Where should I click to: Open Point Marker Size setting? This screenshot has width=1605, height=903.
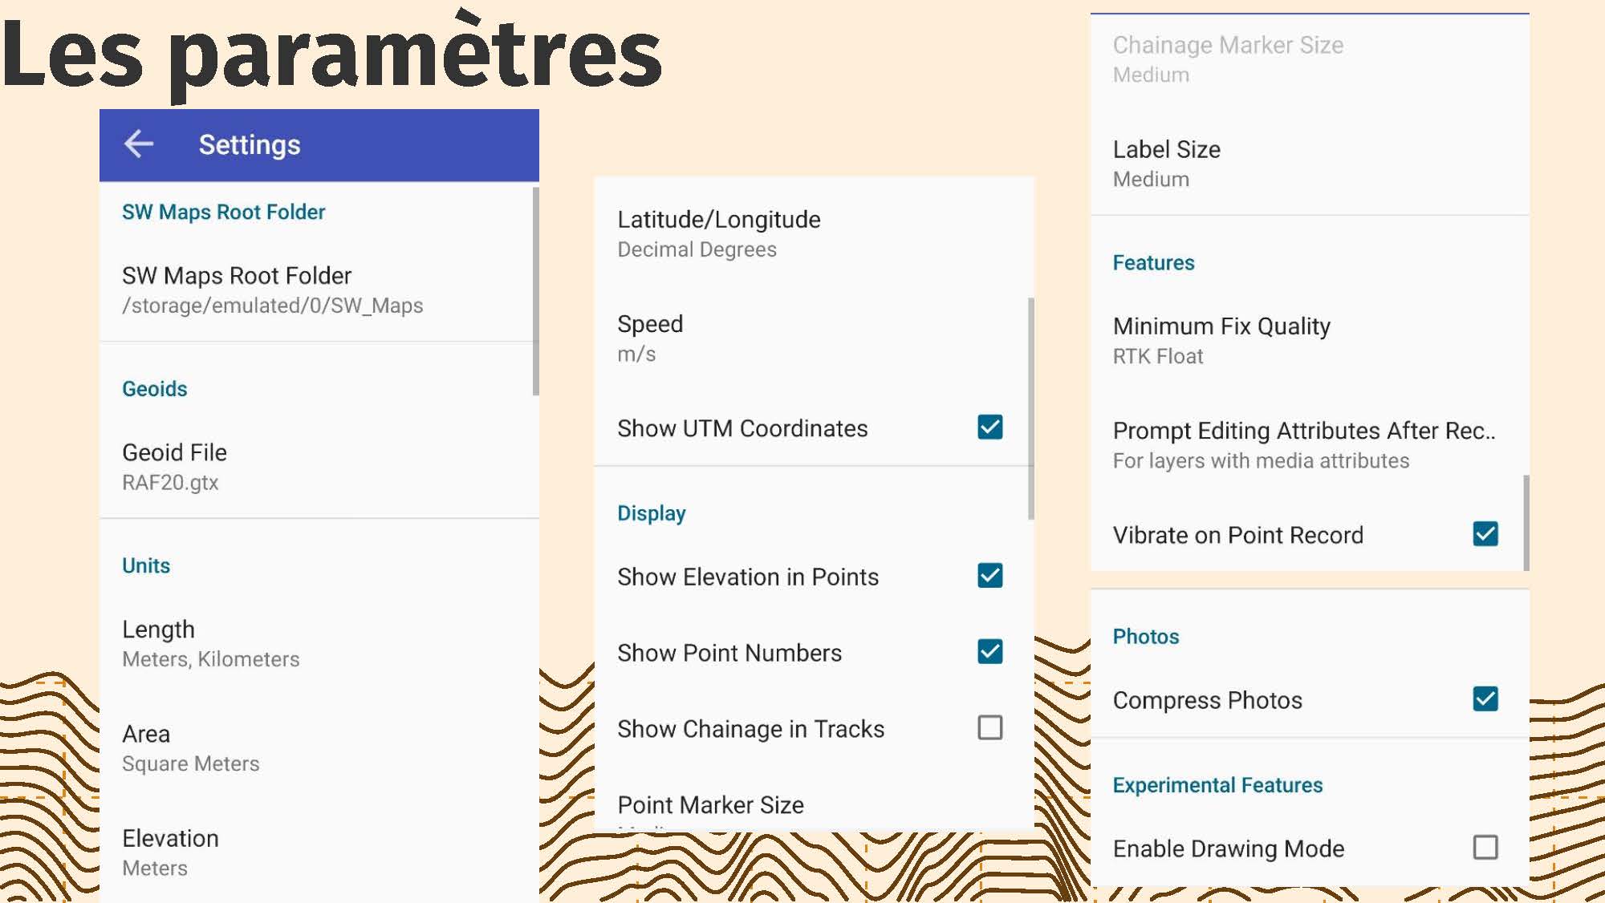pyautogui.click(x=710, y=805)
